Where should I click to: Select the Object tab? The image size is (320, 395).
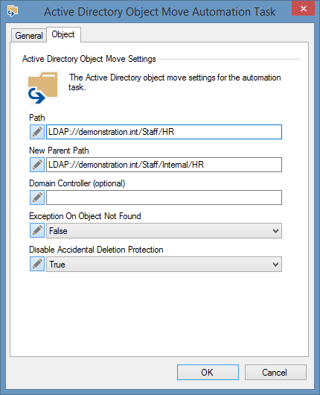(63, 34)
